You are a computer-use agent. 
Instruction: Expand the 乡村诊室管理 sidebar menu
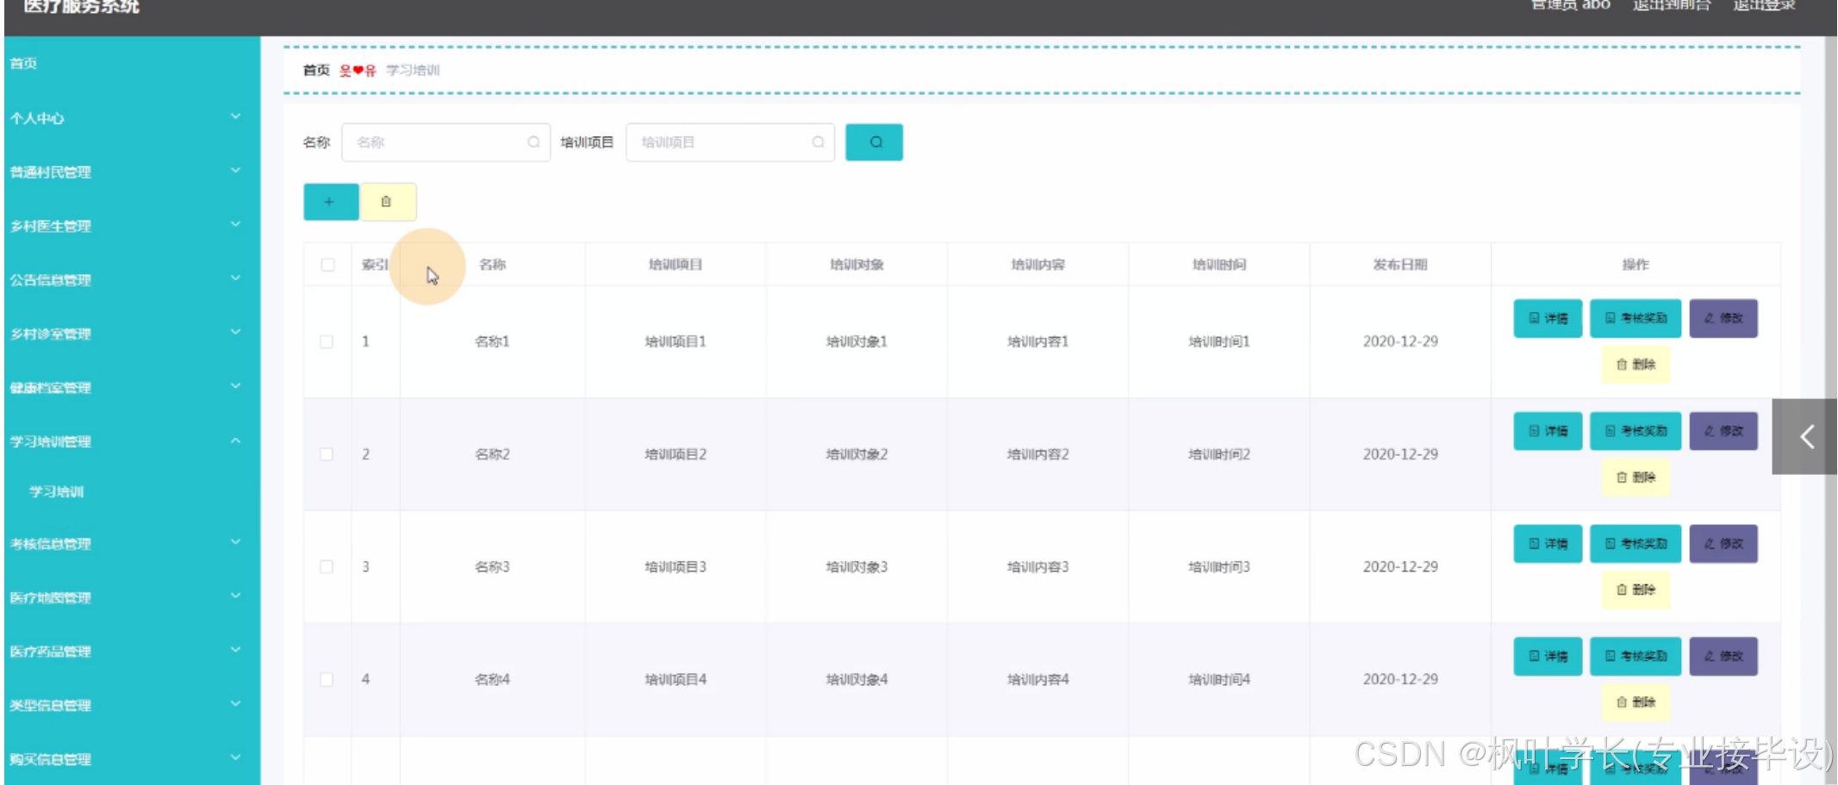pos(132,333)
